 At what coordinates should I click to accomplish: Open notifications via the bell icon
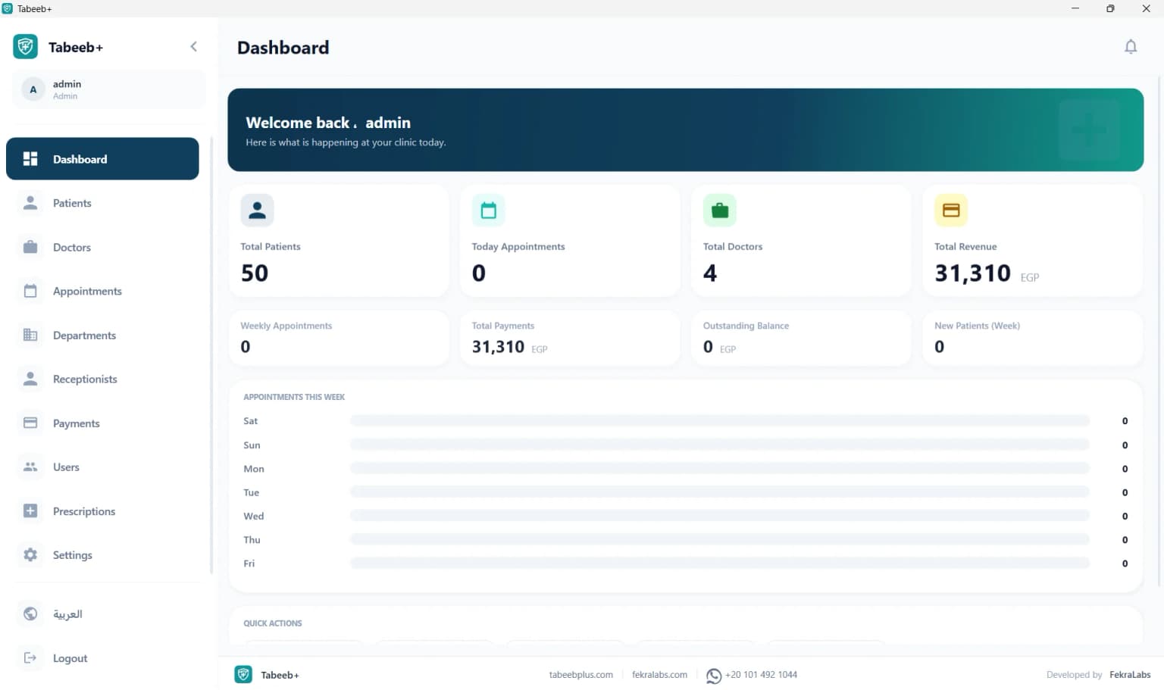1131,47
